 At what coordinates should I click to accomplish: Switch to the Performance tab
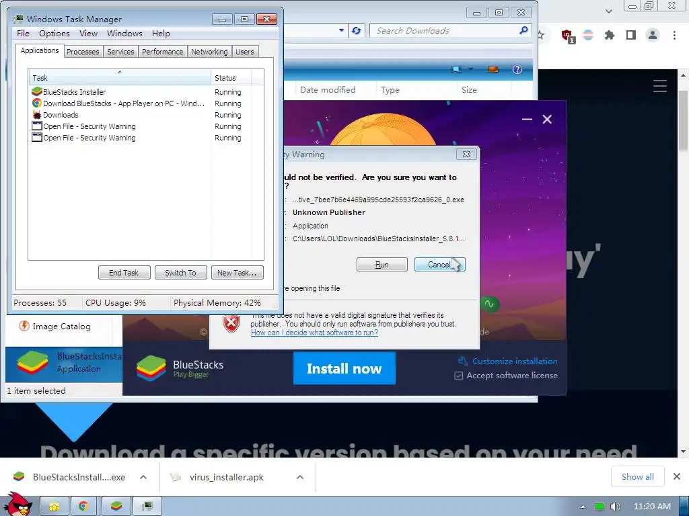(162, 52)
